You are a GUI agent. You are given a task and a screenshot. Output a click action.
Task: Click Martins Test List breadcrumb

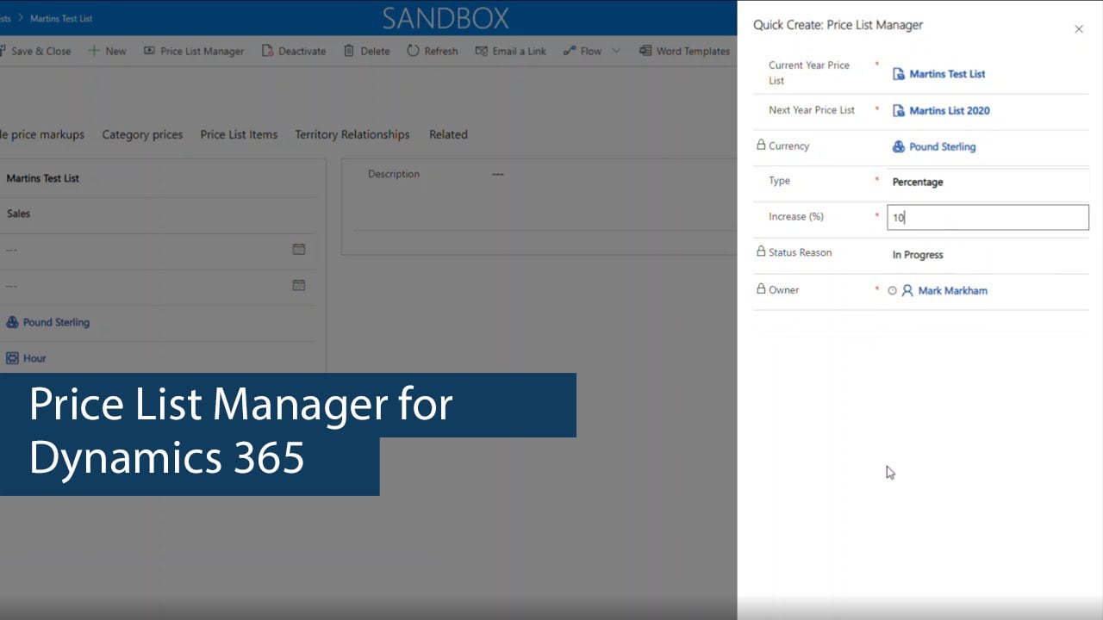61,18
